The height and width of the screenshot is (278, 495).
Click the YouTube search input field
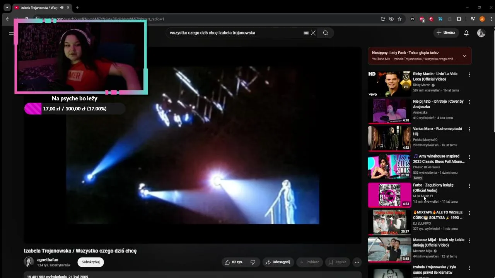234,33
